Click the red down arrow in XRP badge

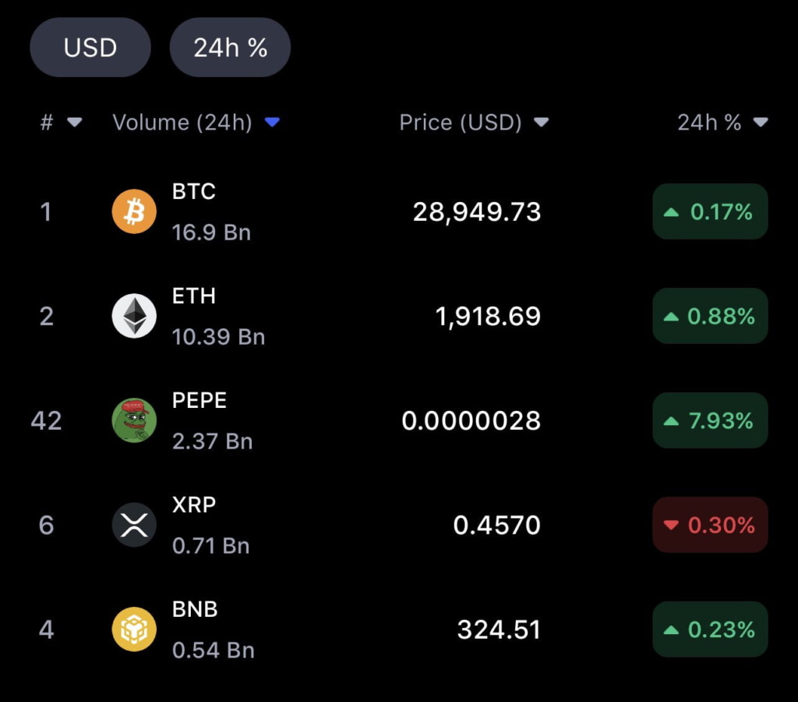point(671,525)
